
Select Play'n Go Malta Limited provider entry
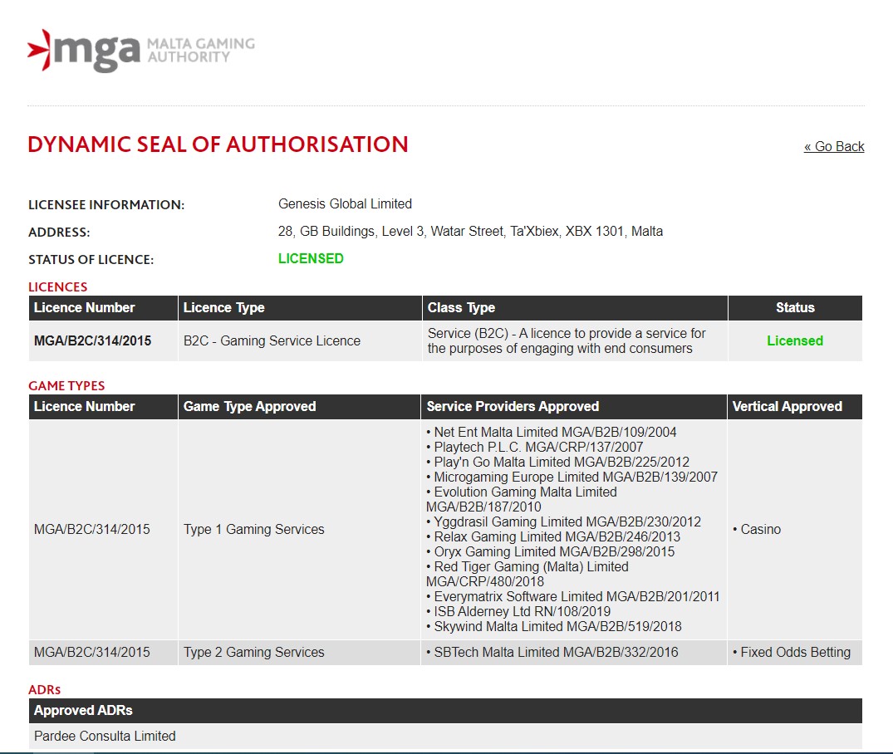[x=557, y=462]
